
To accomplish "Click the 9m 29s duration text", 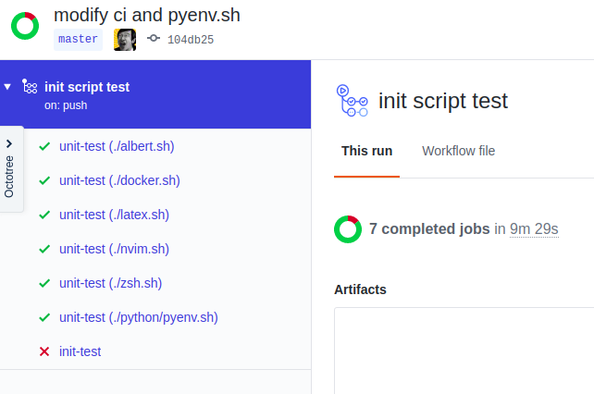I will (x=534, y=228).
